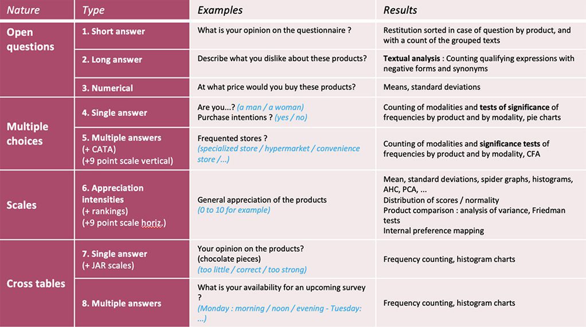Select the 1. Short answer type cell
The image size is (586, 327).
point(132,36)
